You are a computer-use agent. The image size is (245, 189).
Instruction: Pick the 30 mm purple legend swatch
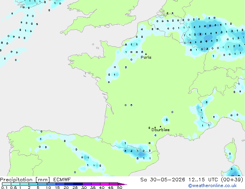tap(87, 184)
